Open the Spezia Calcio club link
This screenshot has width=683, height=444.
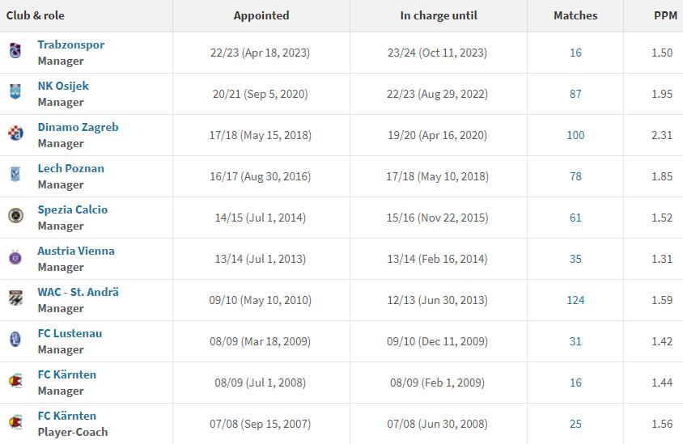72,209
